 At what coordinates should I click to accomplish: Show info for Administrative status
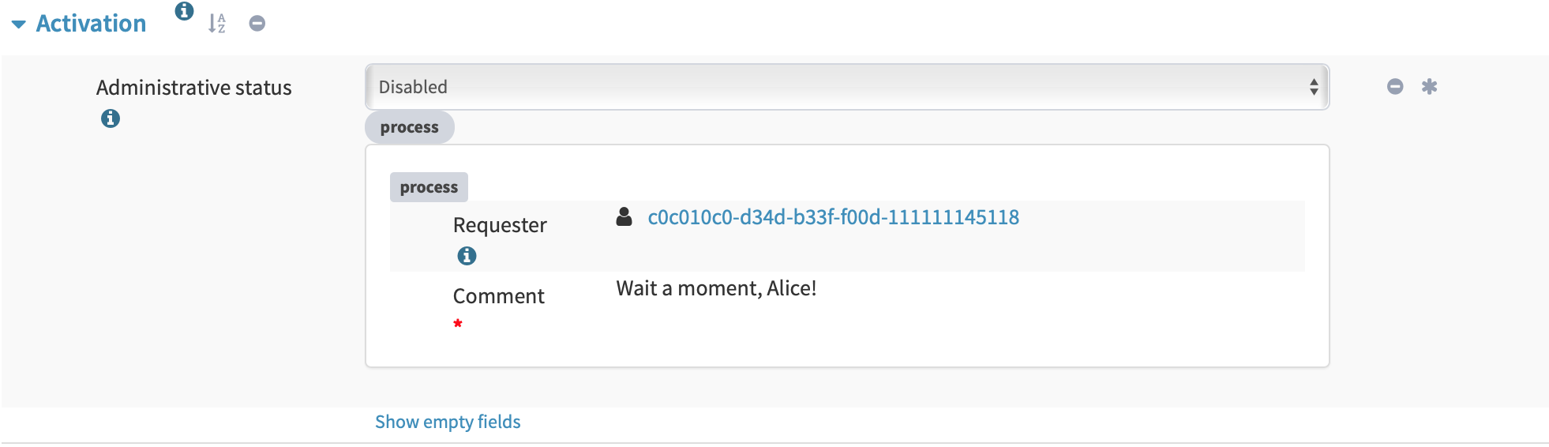[x=111, y=118]
